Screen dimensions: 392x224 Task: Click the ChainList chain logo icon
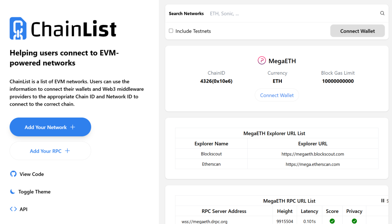[18, 28]
